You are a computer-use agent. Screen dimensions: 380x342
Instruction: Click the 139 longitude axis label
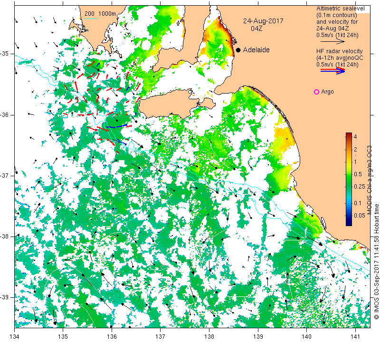(x=258, y=337)
